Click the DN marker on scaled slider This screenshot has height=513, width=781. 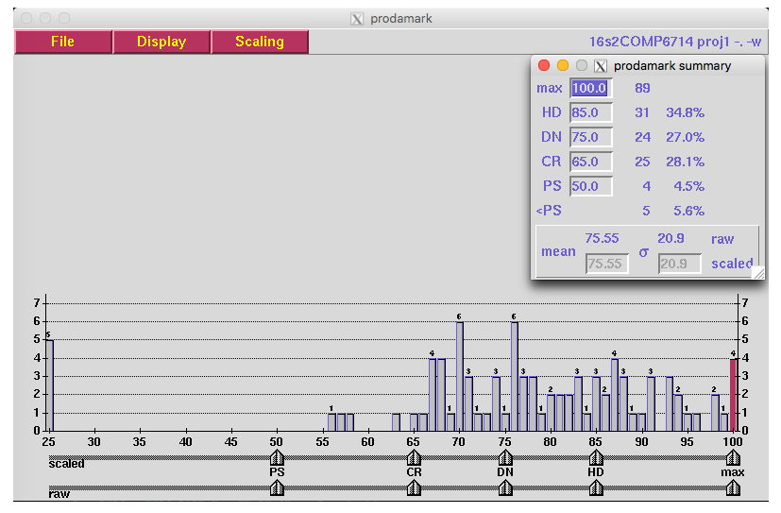505,458
